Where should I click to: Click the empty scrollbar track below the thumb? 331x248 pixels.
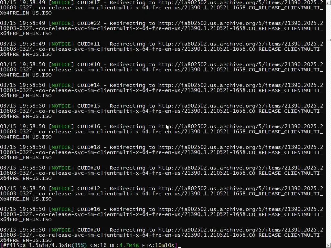328,141
